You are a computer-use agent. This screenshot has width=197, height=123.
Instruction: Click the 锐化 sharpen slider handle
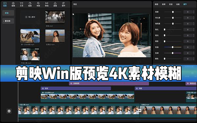pos(164,30)
